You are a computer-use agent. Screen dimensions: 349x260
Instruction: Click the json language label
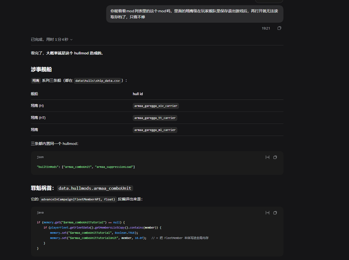point(40,157)
